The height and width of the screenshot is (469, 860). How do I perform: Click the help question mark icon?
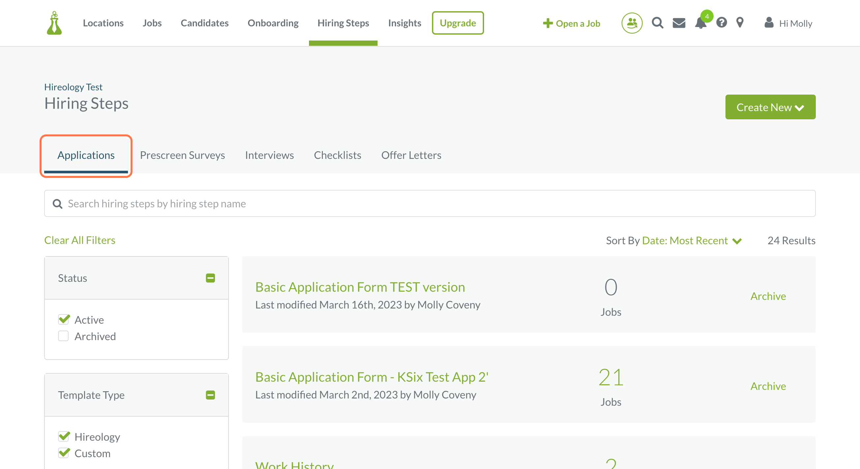click(x=722, y=23)
